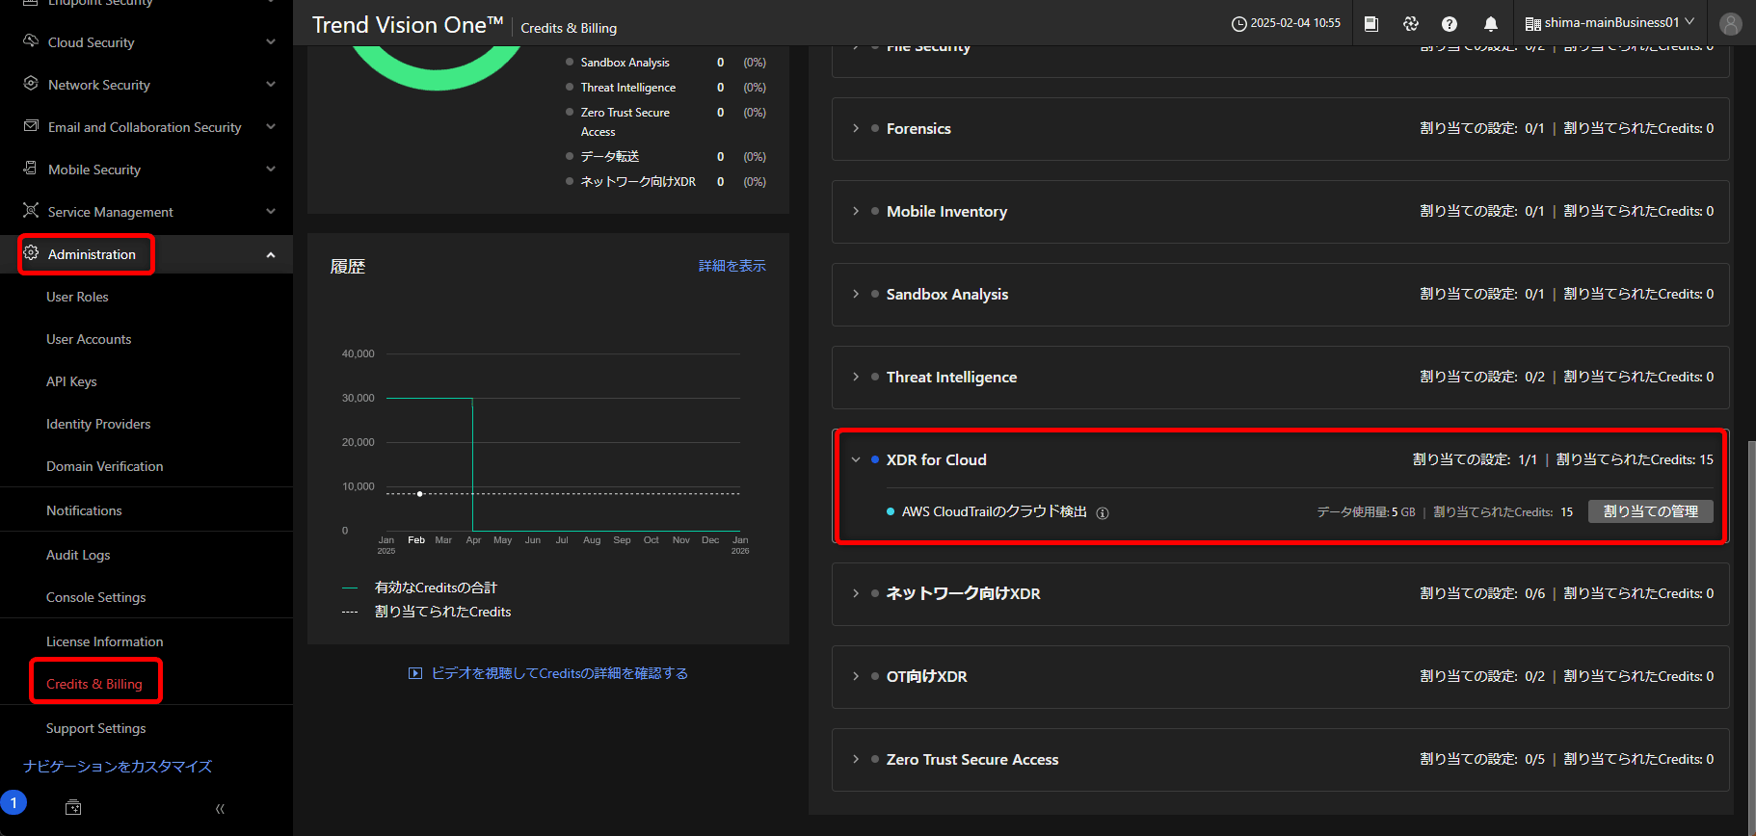Expand the Mobile Security menu chevron

[x=271, y=170]
